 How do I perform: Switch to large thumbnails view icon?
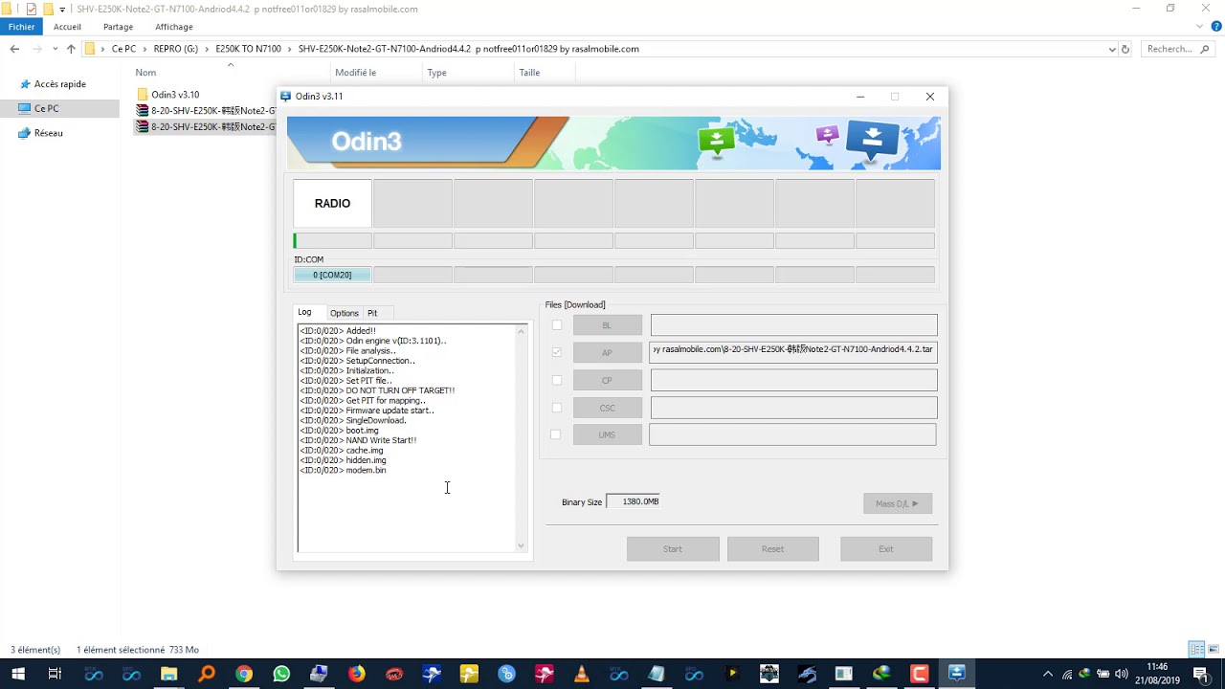(x=1212, y=650)
